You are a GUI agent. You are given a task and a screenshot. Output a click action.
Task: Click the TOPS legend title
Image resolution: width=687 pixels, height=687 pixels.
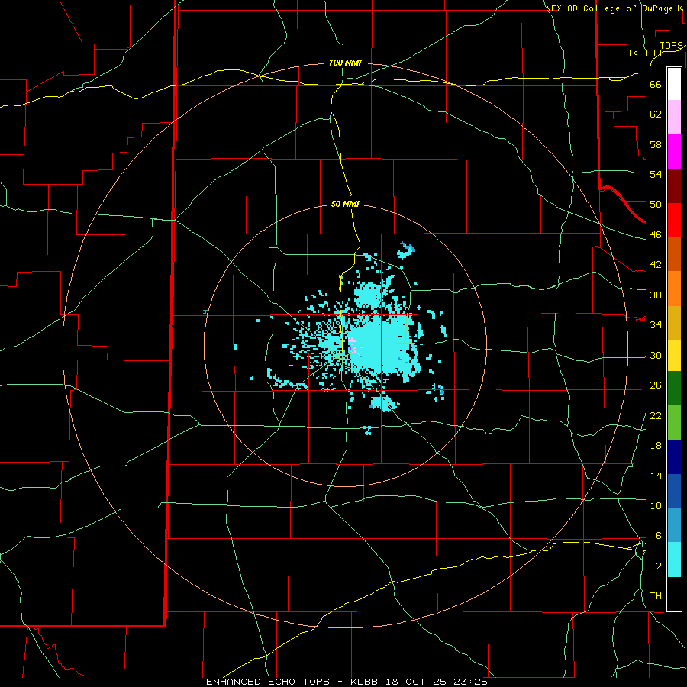(x=671, y=46)
